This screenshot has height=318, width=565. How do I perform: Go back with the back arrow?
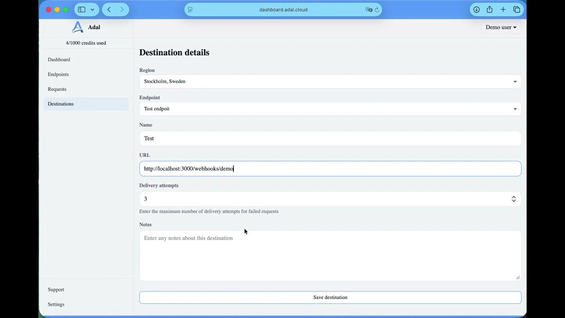click(x=109, y=10)
